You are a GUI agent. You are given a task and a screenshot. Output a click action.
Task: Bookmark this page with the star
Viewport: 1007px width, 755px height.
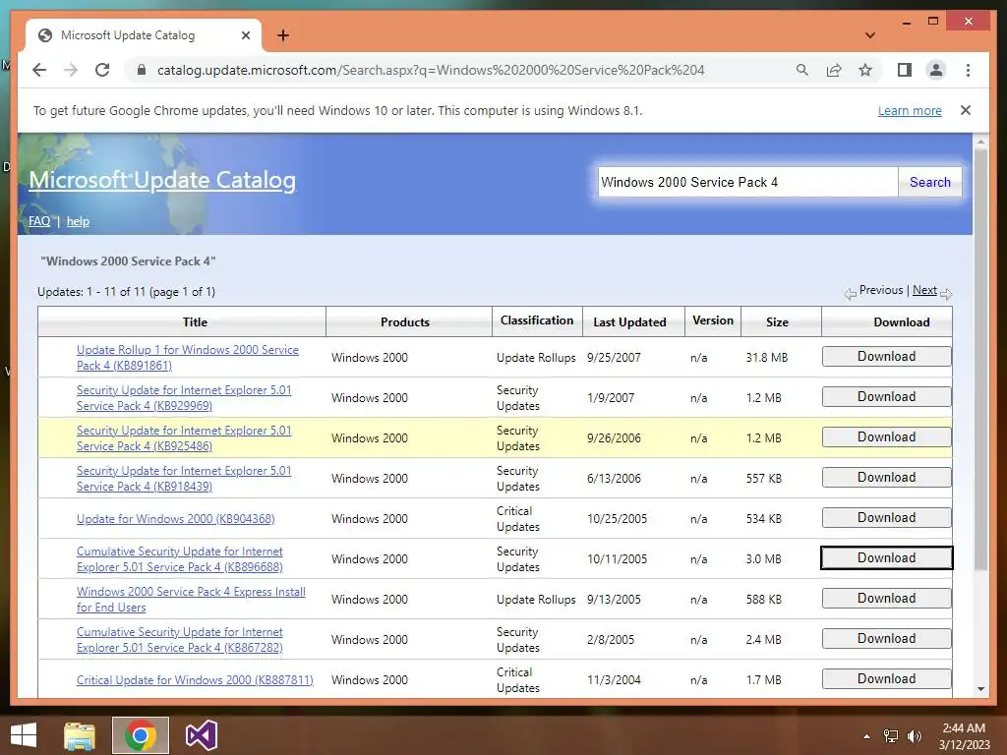(865, 70)
